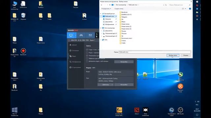Open the view options dropdown arrow
Image resolution: width=211 pixels, height=118 pixels.
[x=185, y=9]
